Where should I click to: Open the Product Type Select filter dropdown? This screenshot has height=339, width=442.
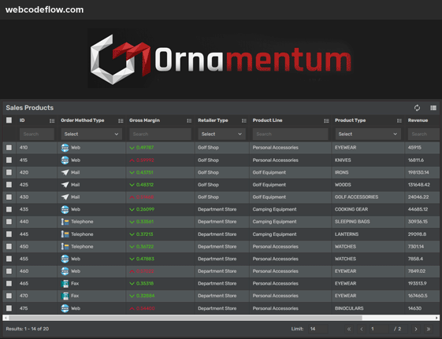(x=368, y=134)
